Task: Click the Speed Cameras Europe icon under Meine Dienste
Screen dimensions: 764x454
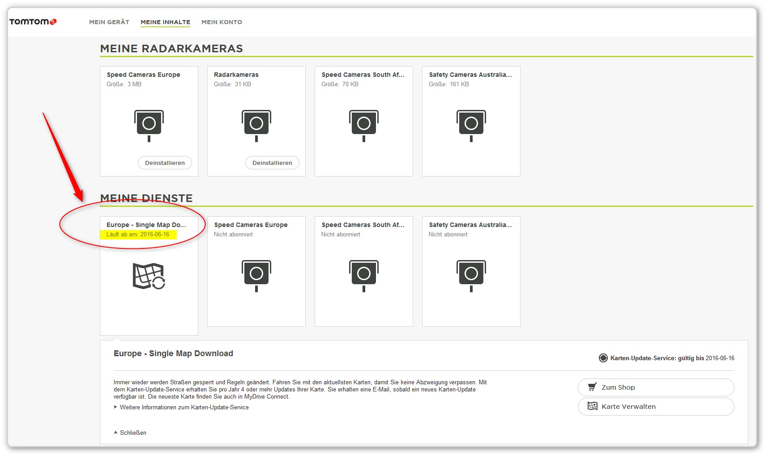Action: point(256,275)
